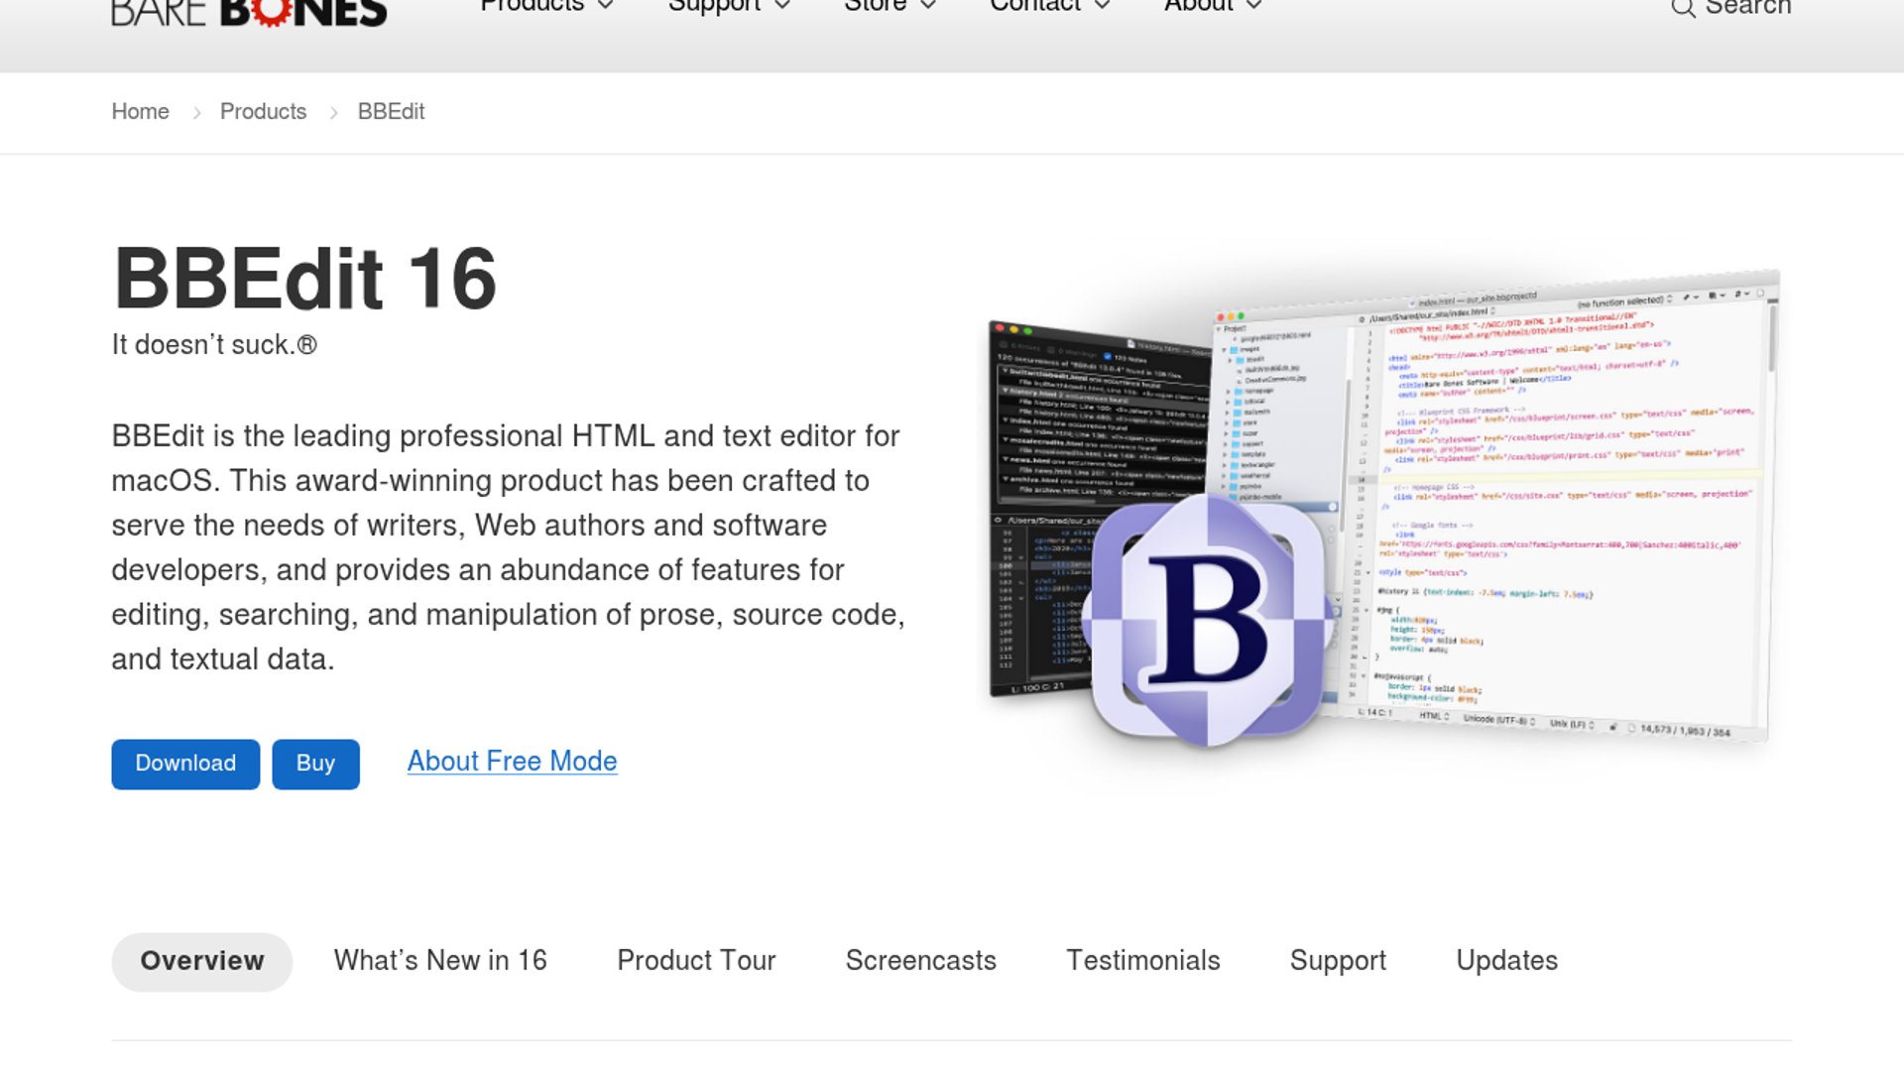This screenshot has height=1071, width=1904.
Task: Click the BBEdit 16 heading
Action: [x=304, y=279]
